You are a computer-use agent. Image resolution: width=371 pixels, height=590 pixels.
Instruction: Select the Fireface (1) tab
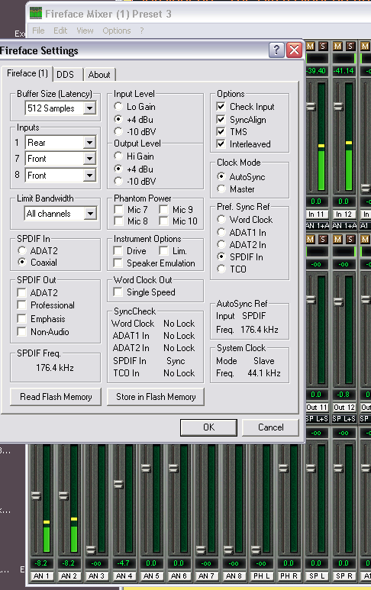tap(27, 73)
